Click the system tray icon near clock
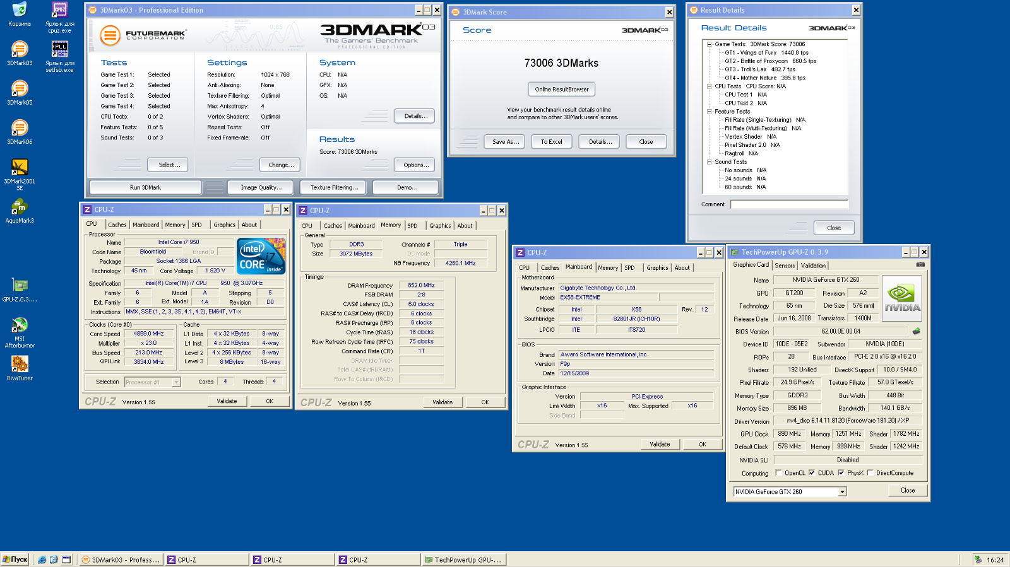Viewport: 1010px width, 567px height. pos(978,559)
